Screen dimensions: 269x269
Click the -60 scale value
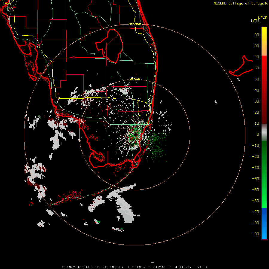pos(256,201)
